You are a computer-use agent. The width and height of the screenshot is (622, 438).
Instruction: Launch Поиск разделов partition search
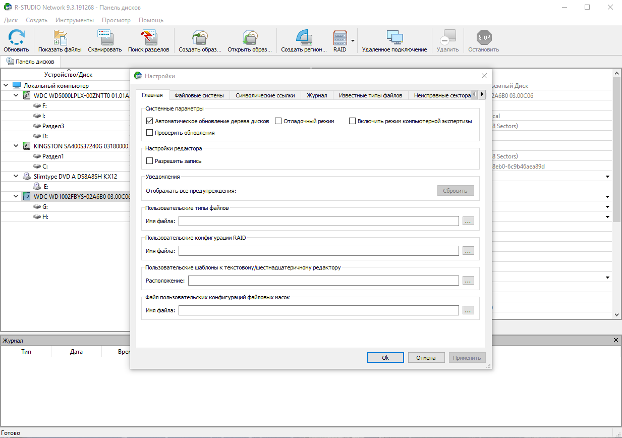pyautogui.click(x=149, y=41)
